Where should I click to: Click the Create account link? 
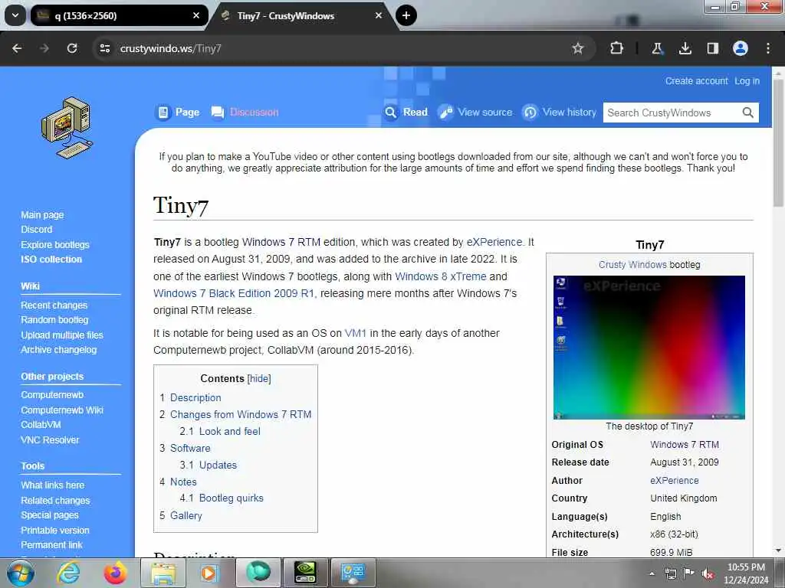pyautogui.click(x=696, y=81)
